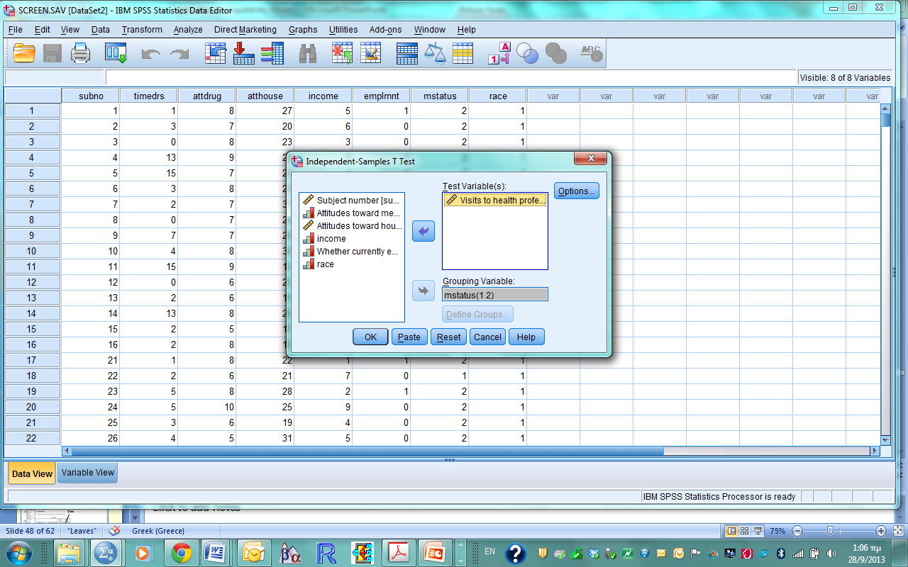Open the Direct Marketing menu
This screenshot has width=908, height=567.
pyautogui.click(x=245, y=30)
